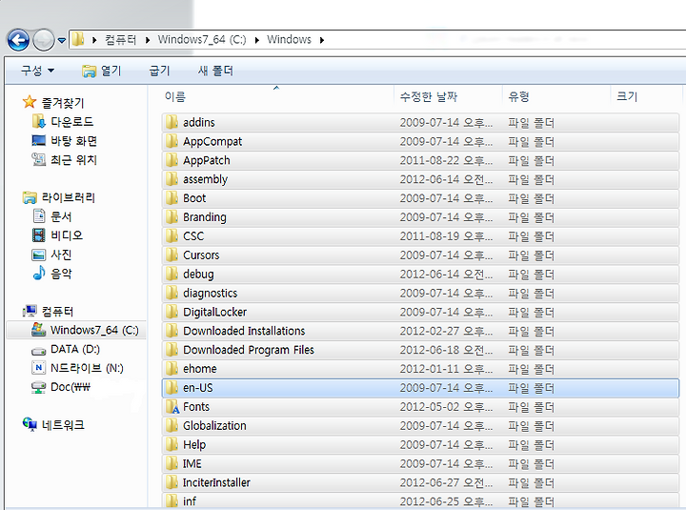
Task: Click the InciterInstaller folder icon
Action: (171, 482)
